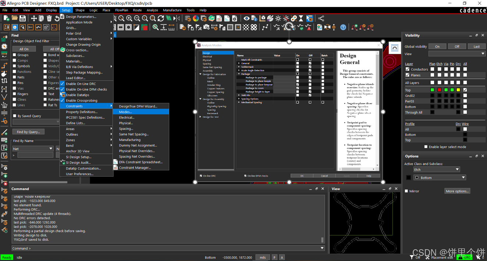Open the Color wheel icon
The height and width of the screenshot is (261, 487).
pos(196,18)
